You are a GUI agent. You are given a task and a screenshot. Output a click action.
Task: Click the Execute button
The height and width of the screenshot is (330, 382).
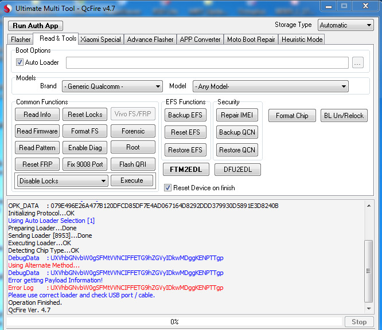point(132,180)
